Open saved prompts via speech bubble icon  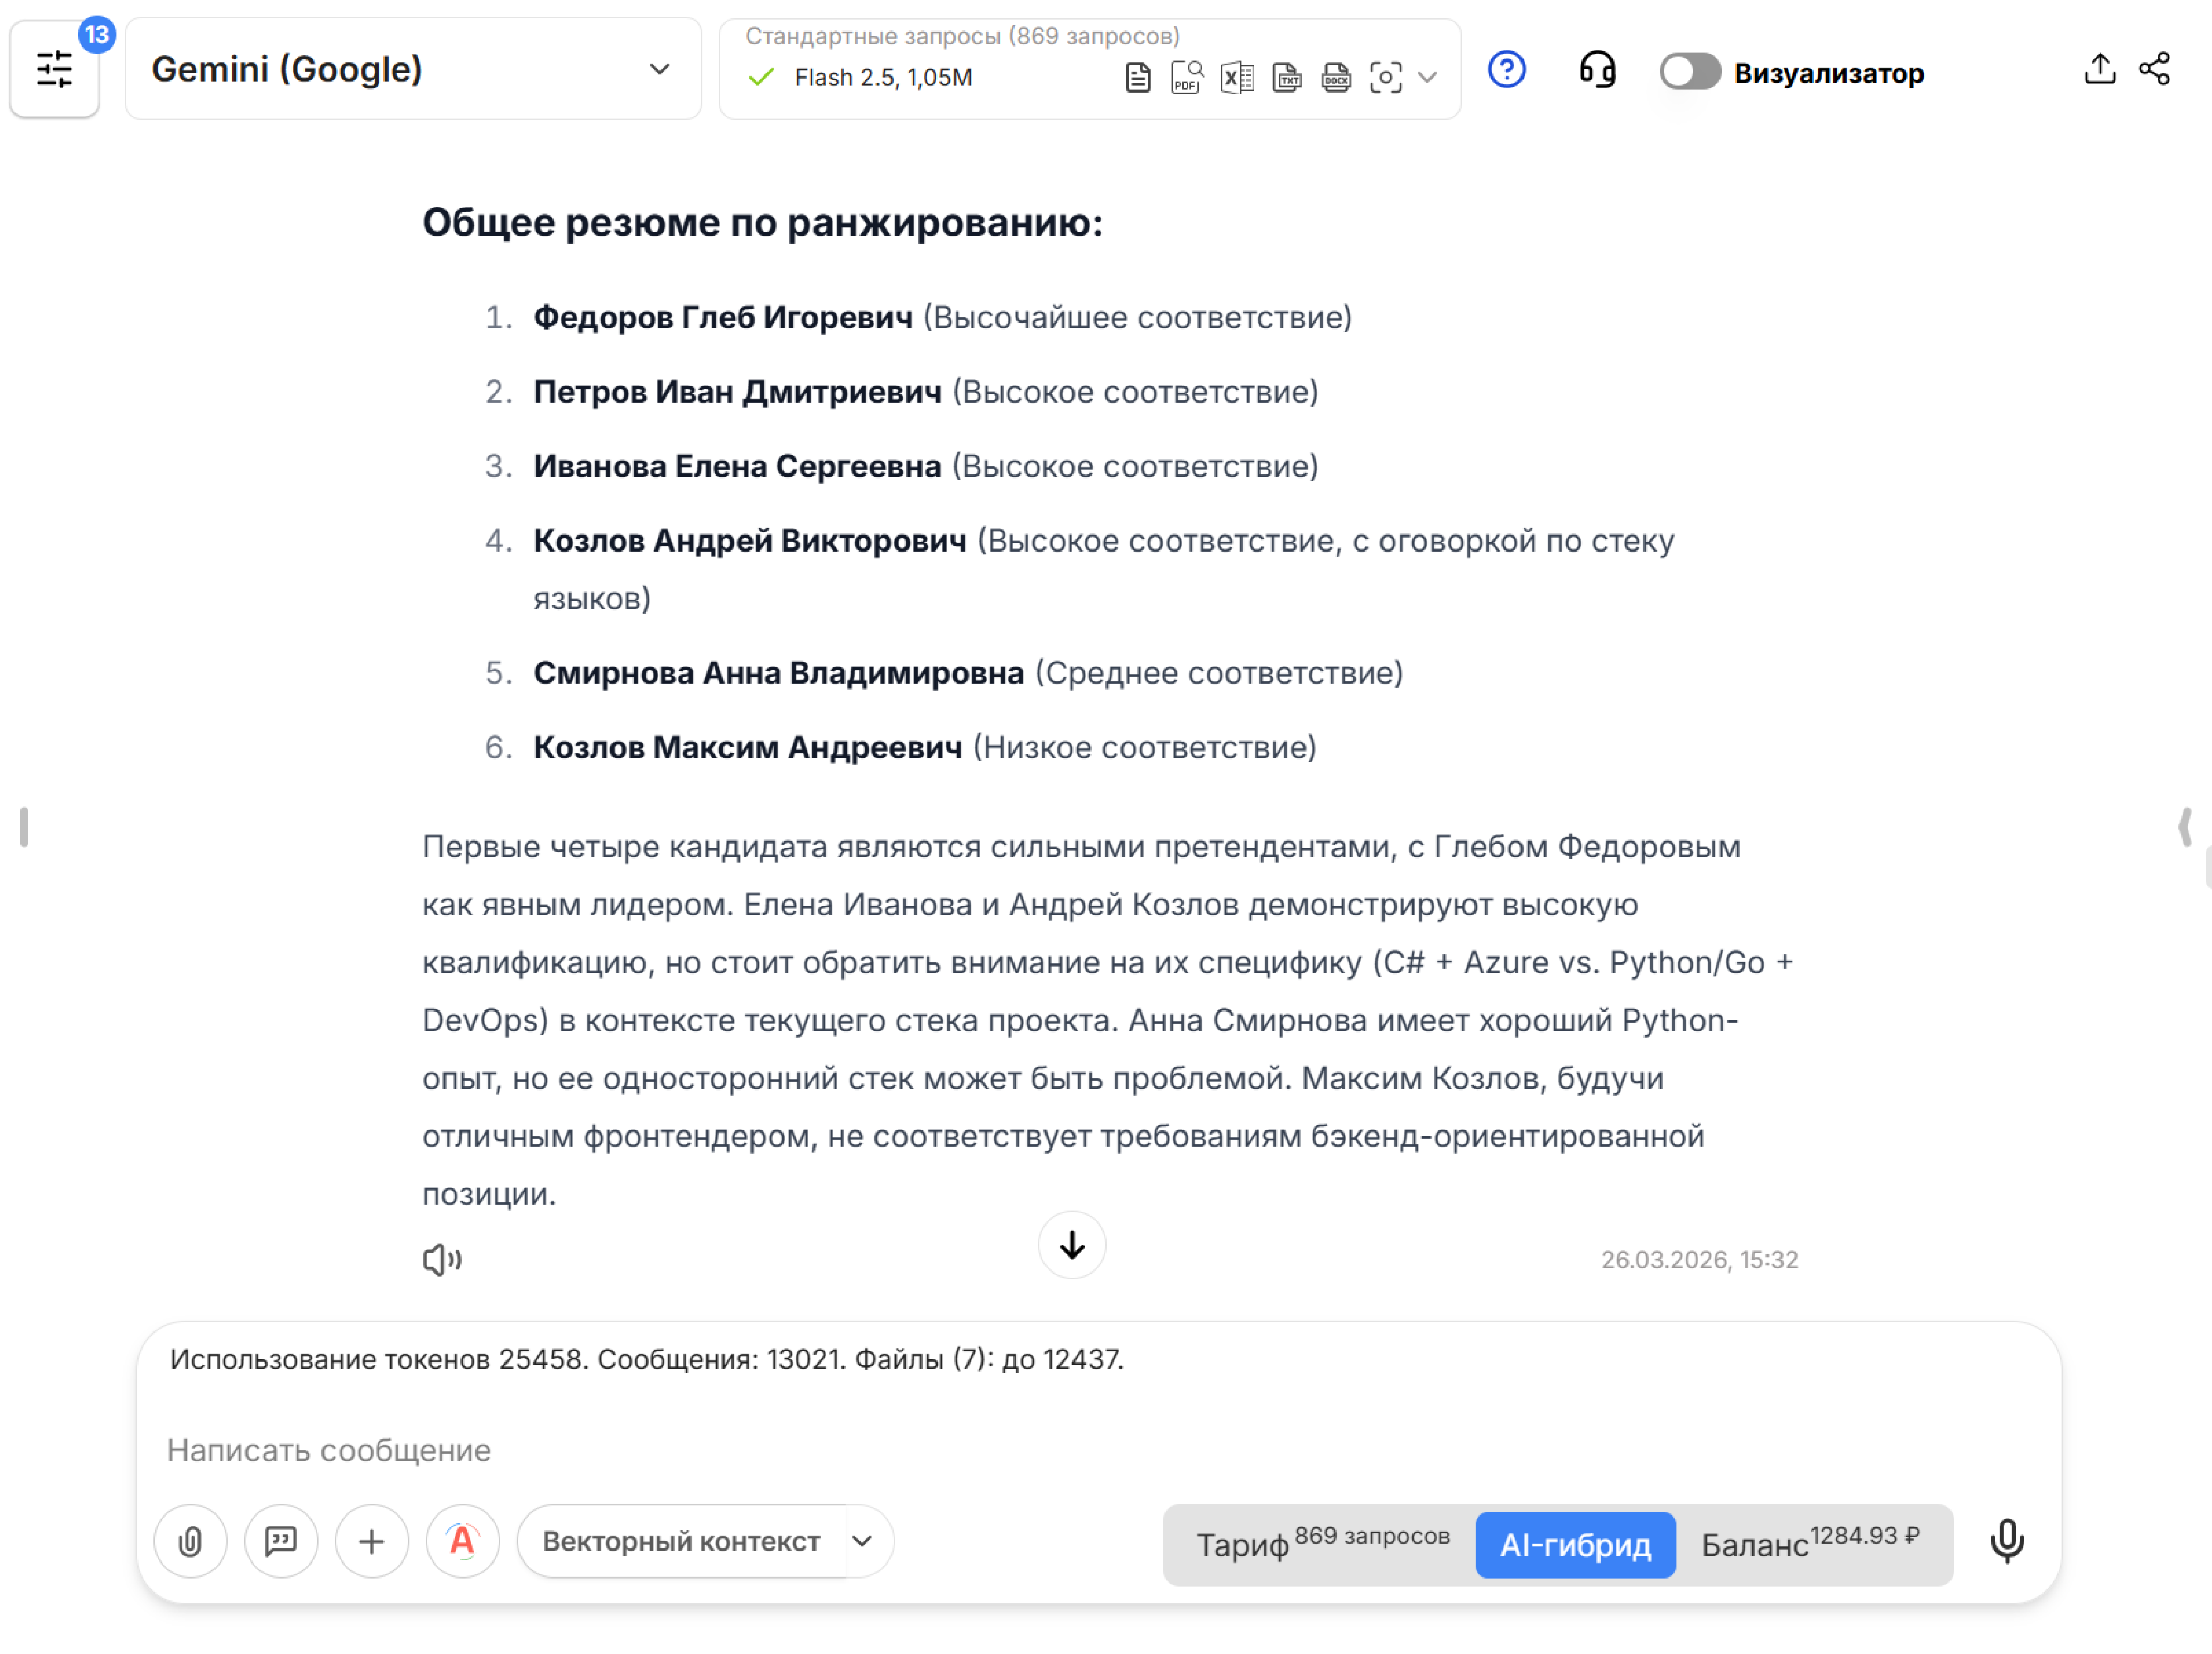[x=281, y=1541]
